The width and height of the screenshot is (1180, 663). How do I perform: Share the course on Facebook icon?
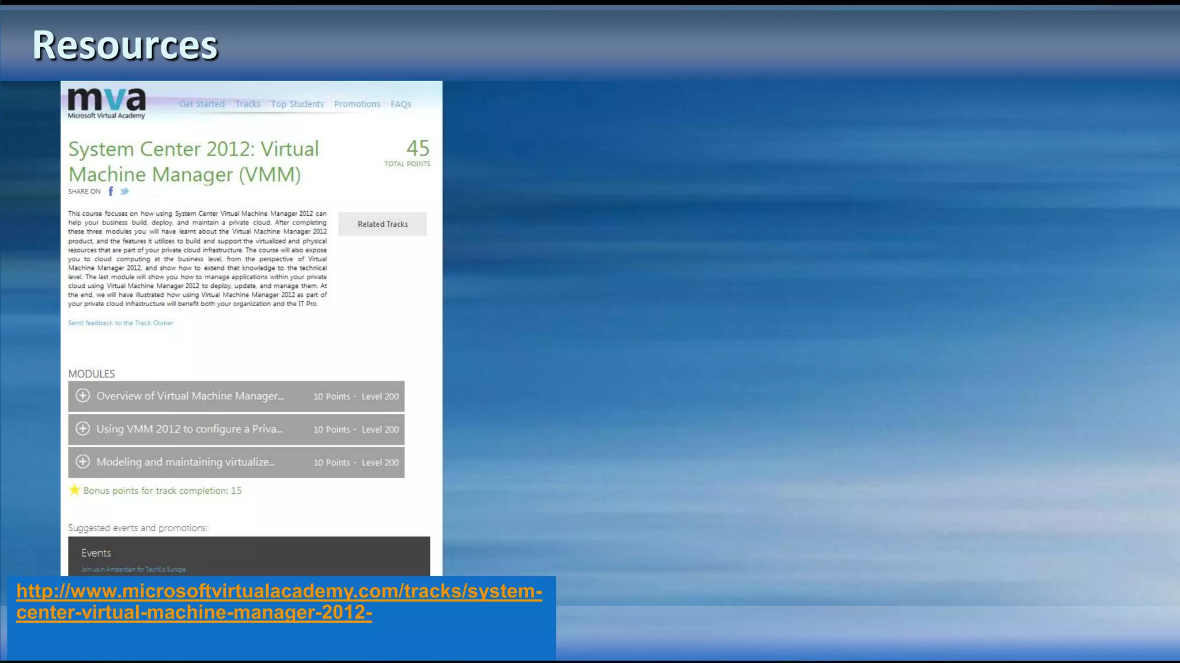[111, 191]
